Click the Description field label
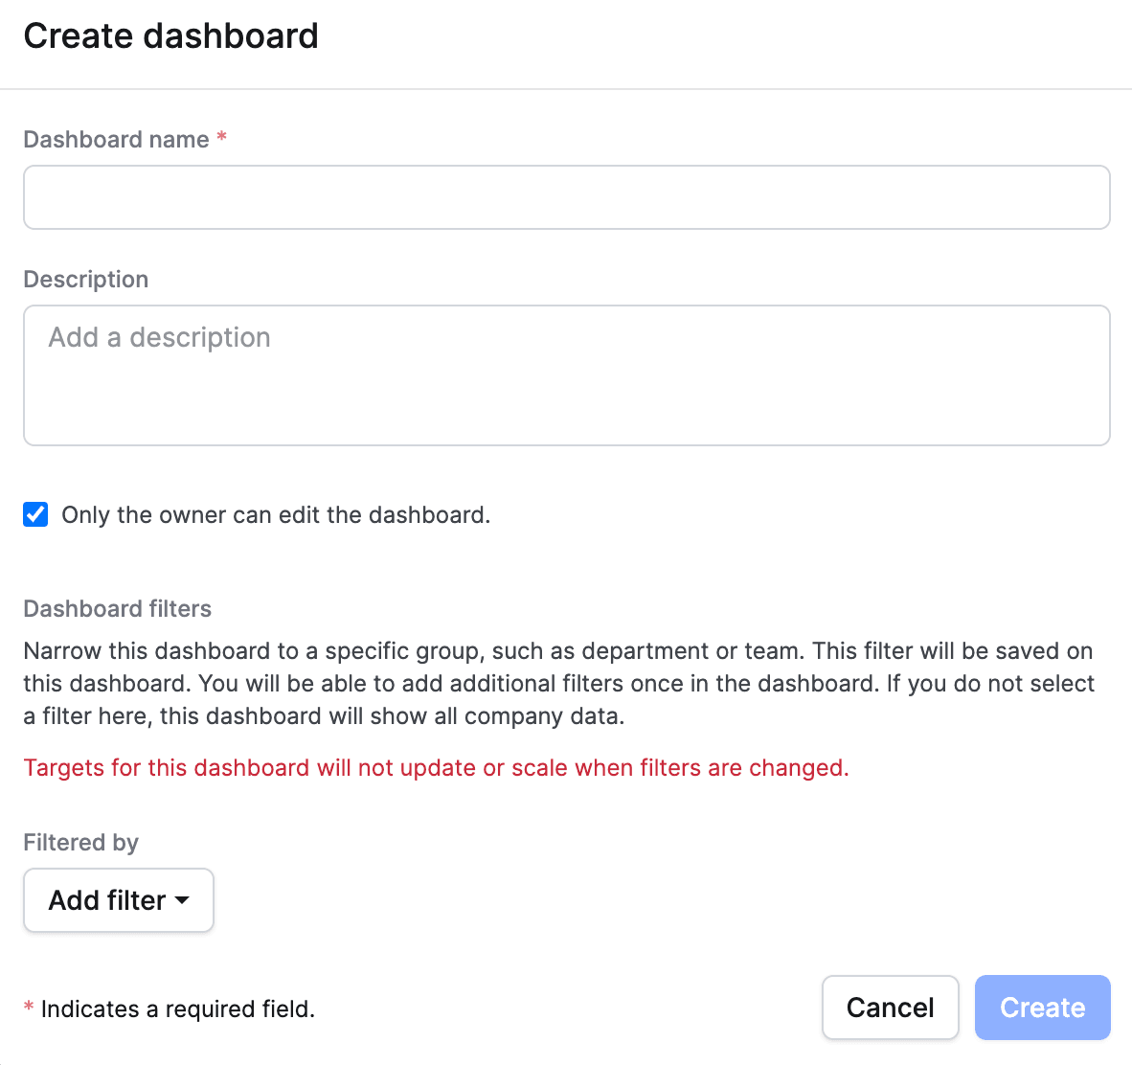Screen dimensions: 1132x1065 tap(86, 280)
